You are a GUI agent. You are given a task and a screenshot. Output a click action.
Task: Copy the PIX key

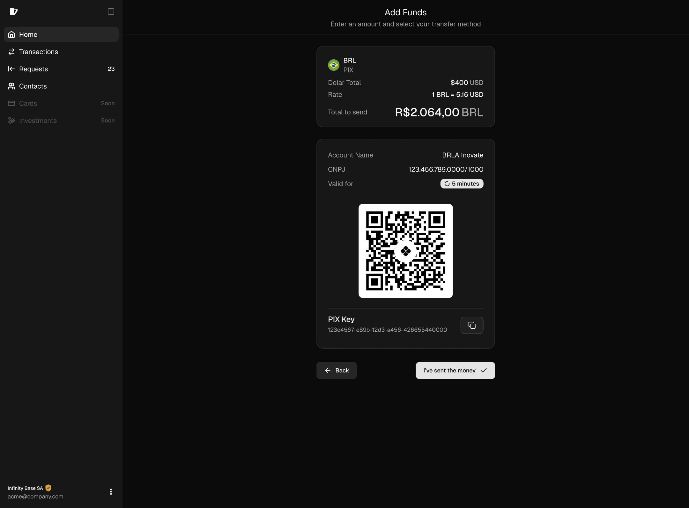(472, 325)
